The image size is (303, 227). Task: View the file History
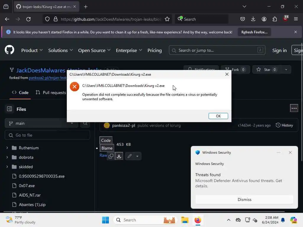tap(284, 125)
